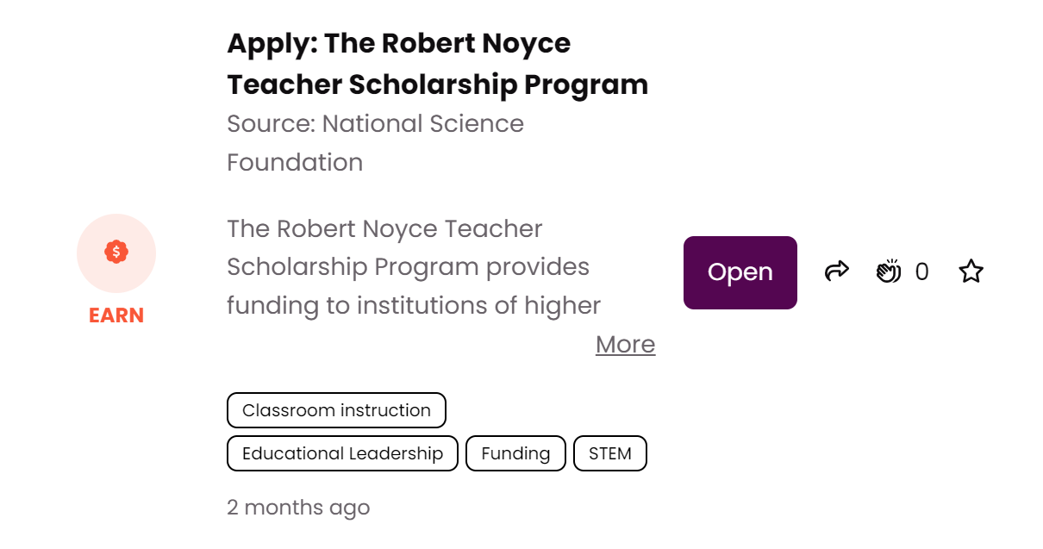Click the 'Teacher Scholarship Program' title line

click(x=437, y=84)
